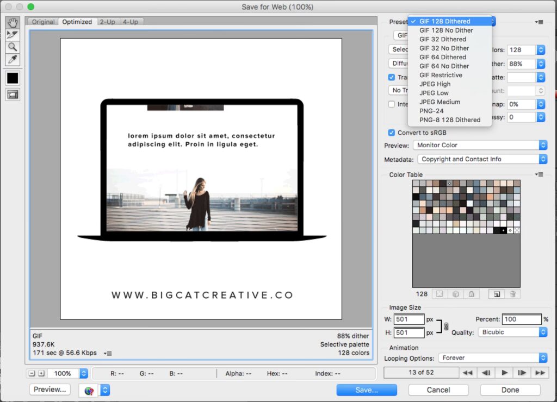Click the black eyedropper color swatch

pos(13,78)
